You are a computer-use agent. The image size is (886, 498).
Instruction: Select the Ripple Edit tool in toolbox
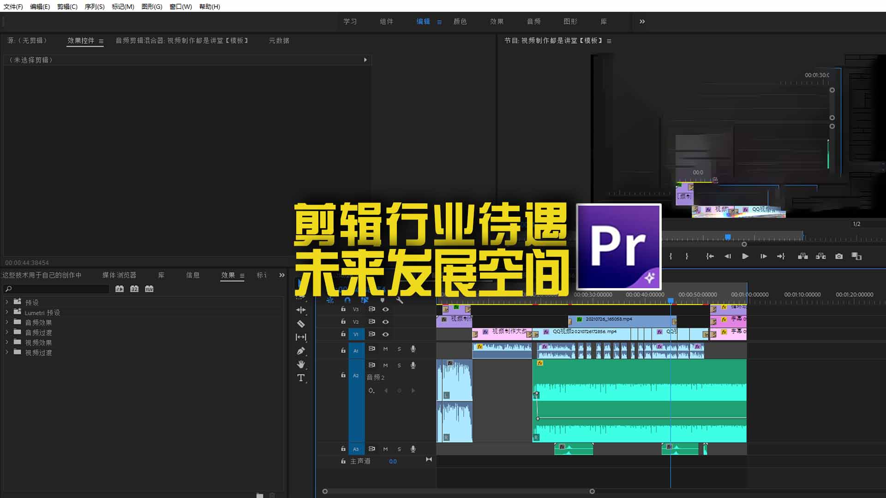pyautogui.click(x=301, y=310)
